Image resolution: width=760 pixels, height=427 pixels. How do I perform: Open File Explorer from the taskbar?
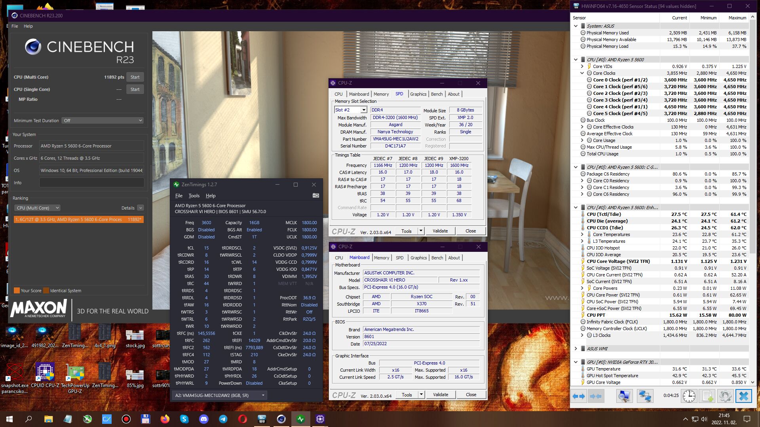[48, 419]
